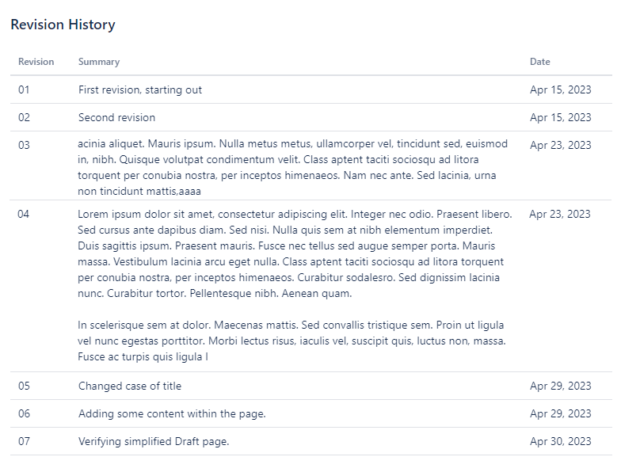Select revision number 04

coord(24,214)
